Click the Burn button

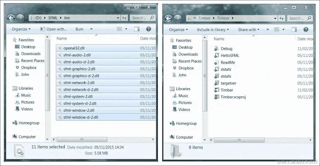(x=79, y=29)
